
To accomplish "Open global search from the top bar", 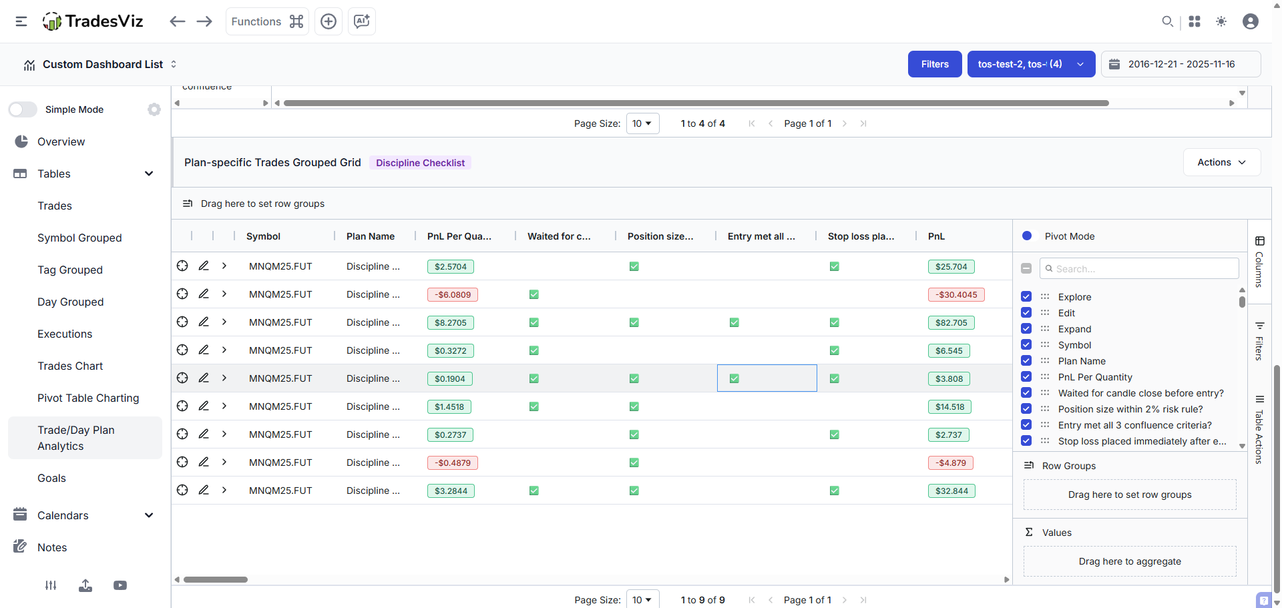I will pos(1167,21).
